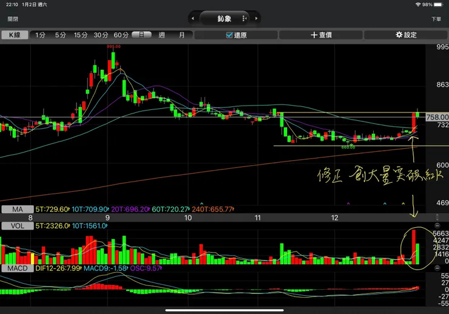Open the MA indicator label

click(18, 210)
